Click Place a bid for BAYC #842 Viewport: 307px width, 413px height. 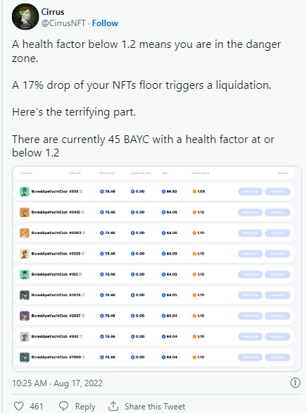(x=250, y=336)
